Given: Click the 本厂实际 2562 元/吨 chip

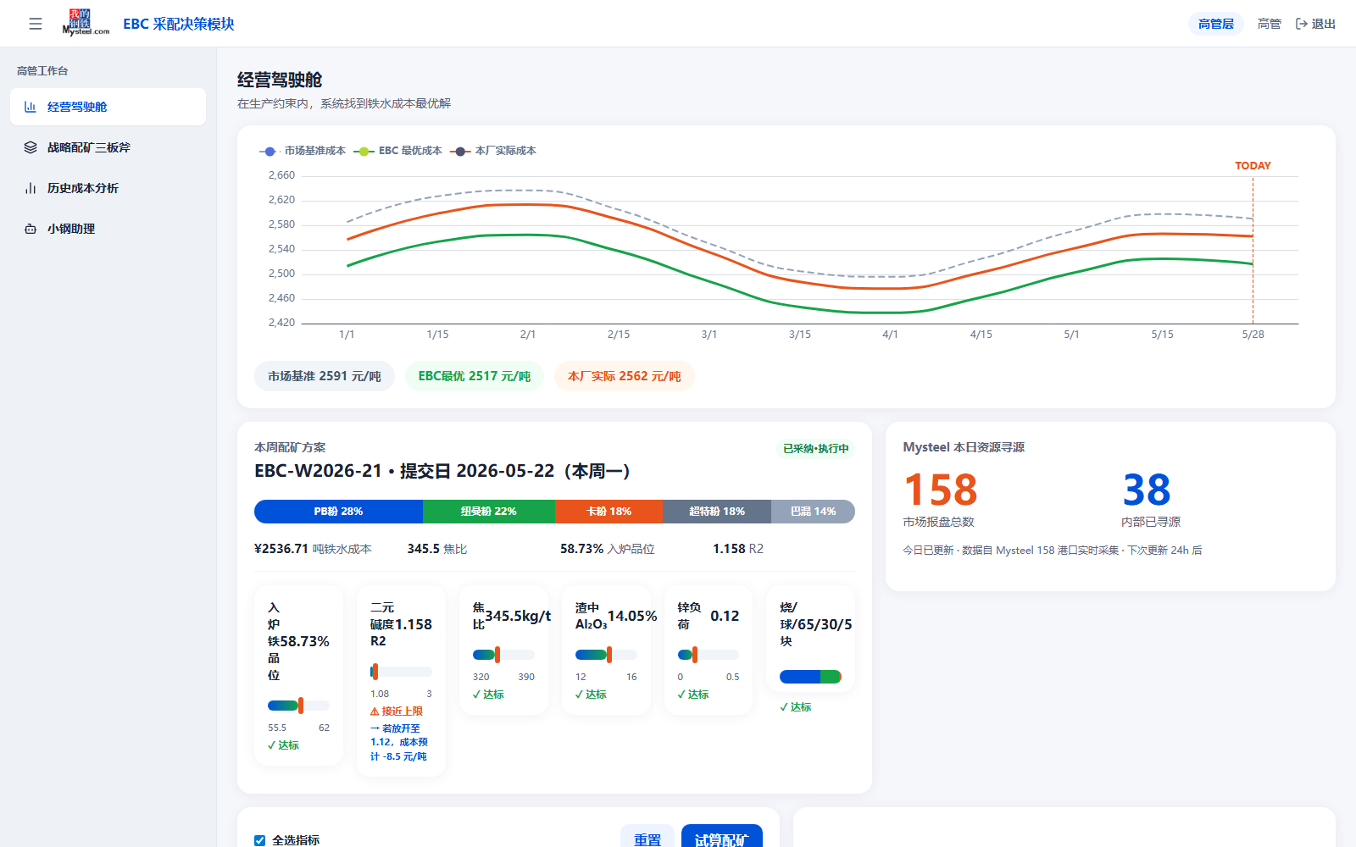Looking at the screenshot, I should [x=625, y=376].
